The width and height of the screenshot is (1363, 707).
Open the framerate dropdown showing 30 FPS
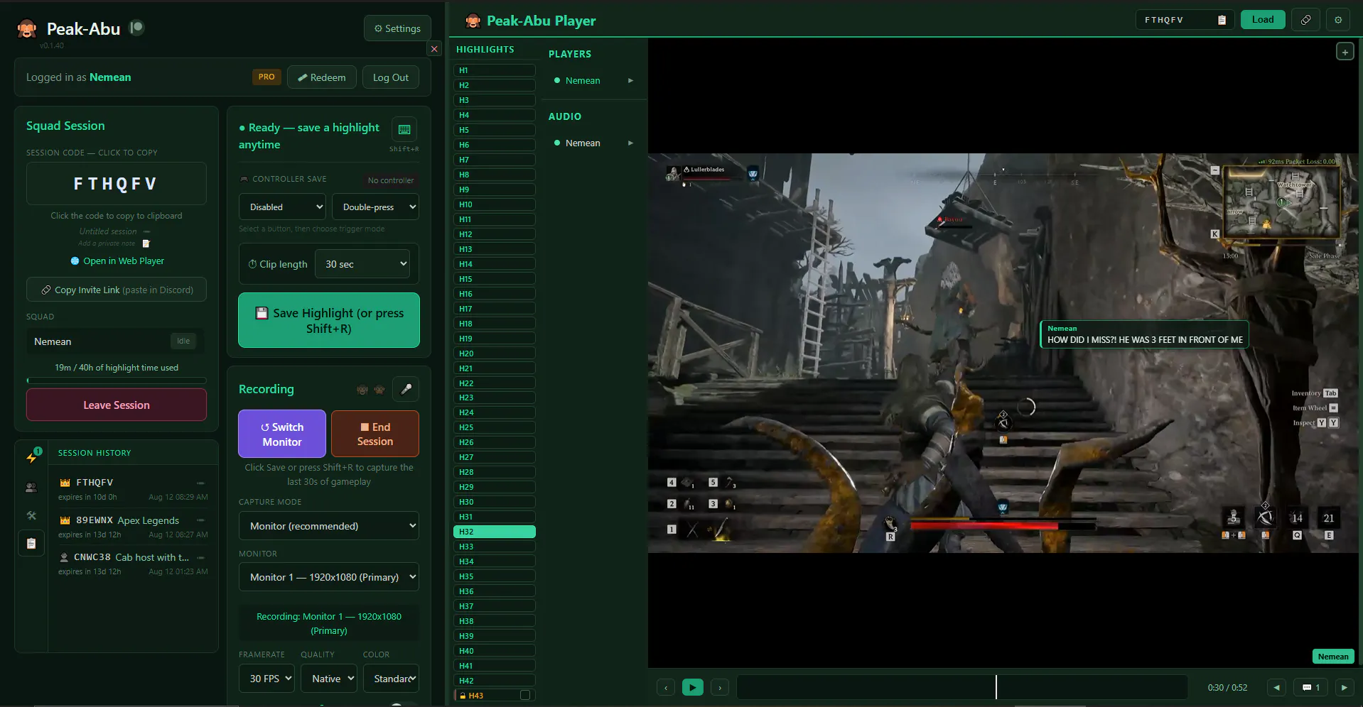click(x=266, y=679)
